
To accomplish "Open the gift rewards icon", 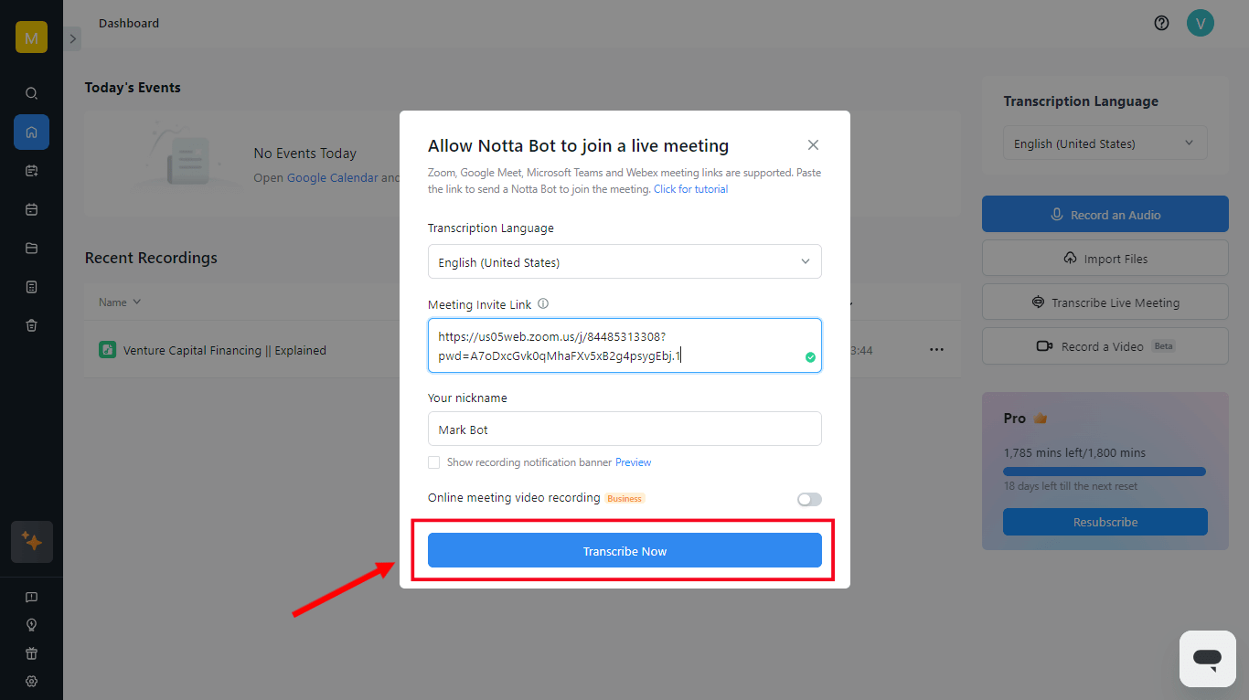I will point(31,653).
